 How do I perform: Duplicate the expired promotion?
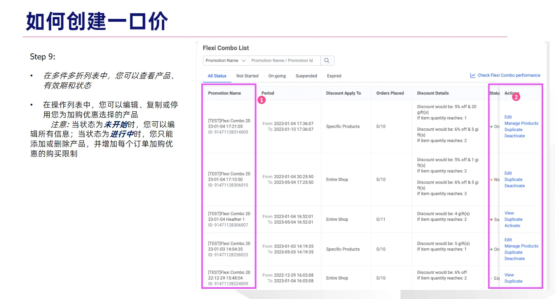tap(513, 281)
